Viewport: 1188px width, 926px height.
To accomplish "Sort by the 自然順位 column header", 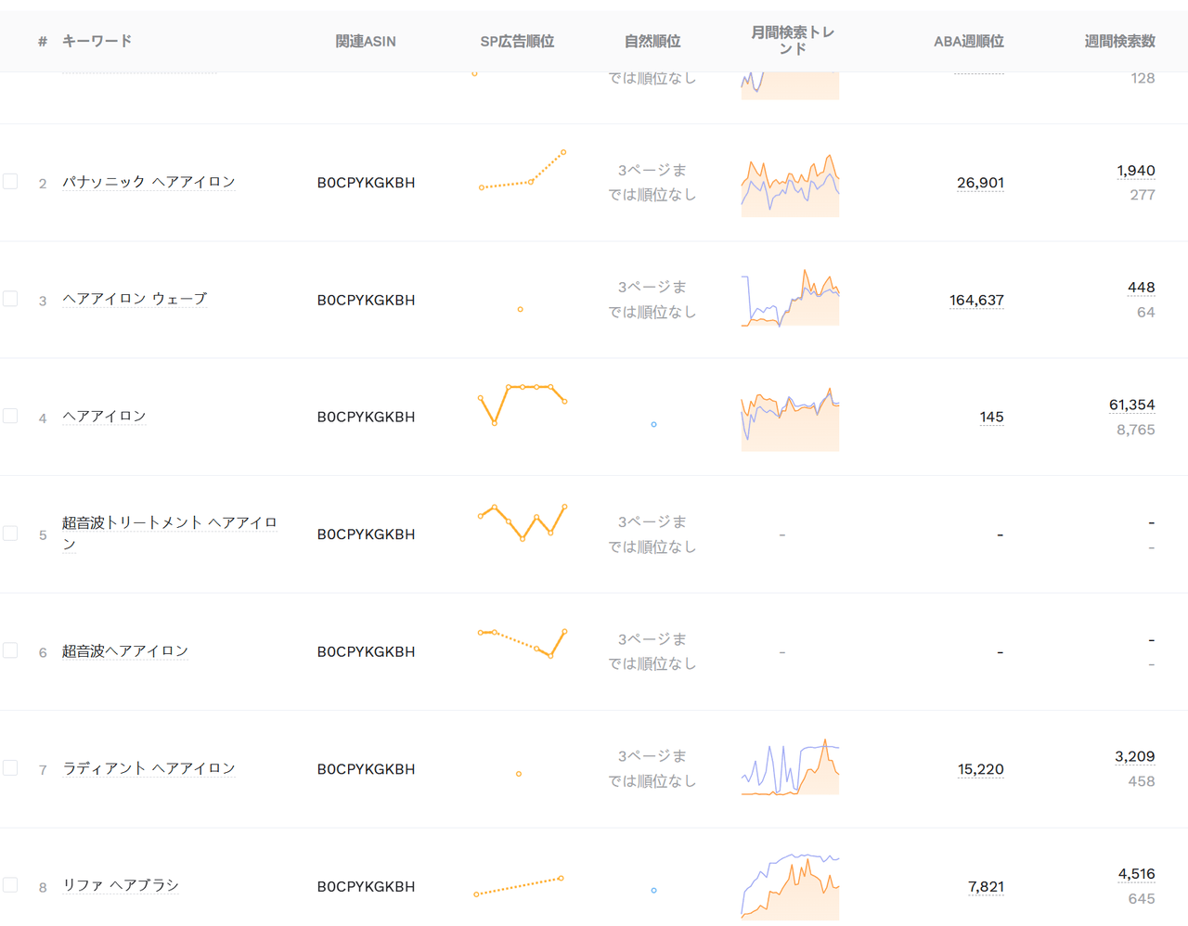I will coord(652,41).
